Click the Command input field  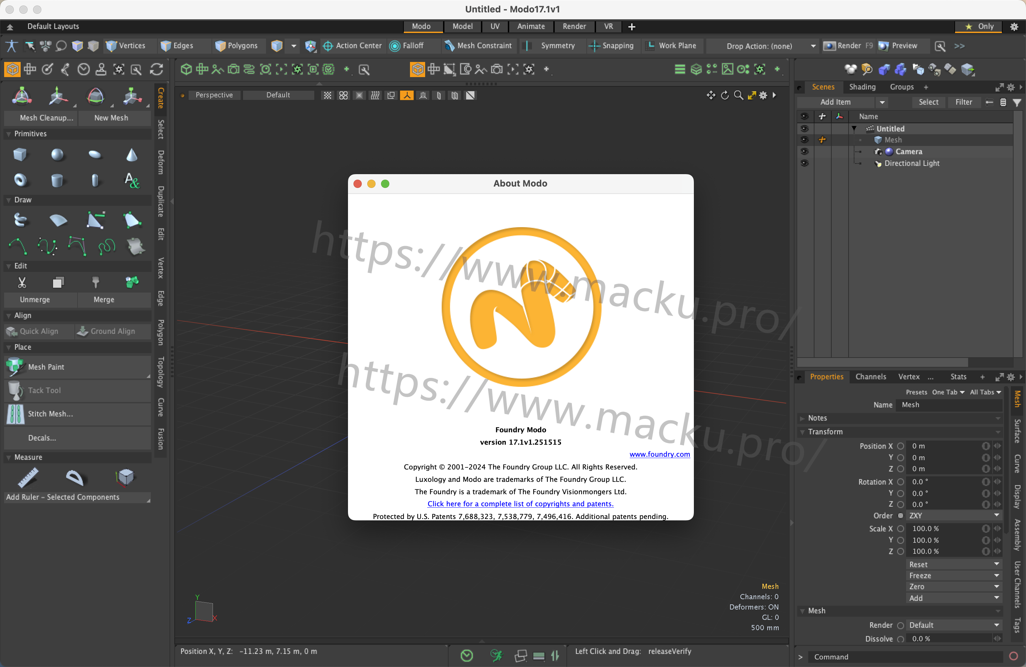(905, 657)
